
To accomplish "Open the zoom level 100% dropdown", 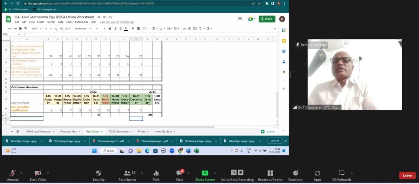I will (x=36, y=29).
